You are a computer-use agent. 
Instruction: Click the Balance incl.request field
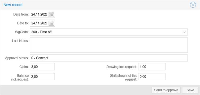tap(42, 77)
